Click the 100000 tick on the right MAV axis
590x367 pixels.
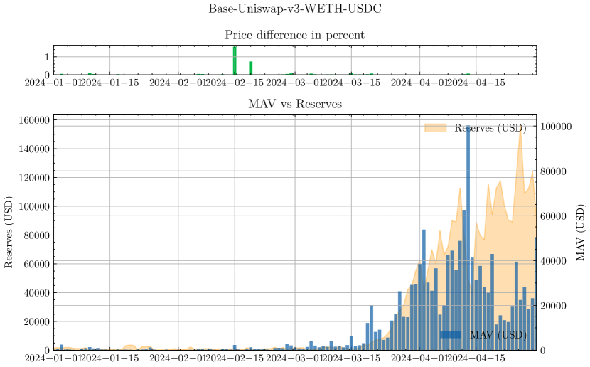556,127
